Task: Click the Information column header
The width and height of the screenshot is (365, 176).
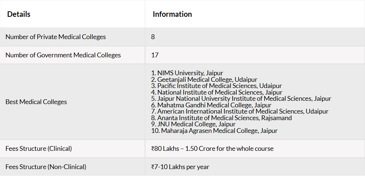Action: pos(172,14)
